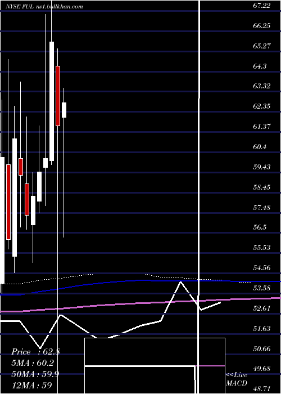Viewport: 281px width, 394px height.
Task: Click the tallest white candlestick body
Action: click(52, 101)
